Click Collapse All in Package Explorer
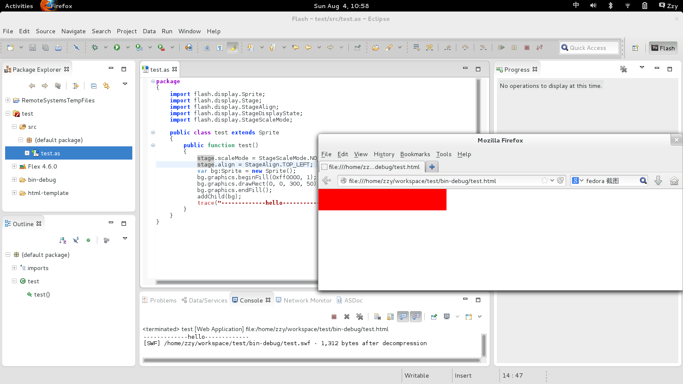683x384 pixels. [x=93, y=86]
